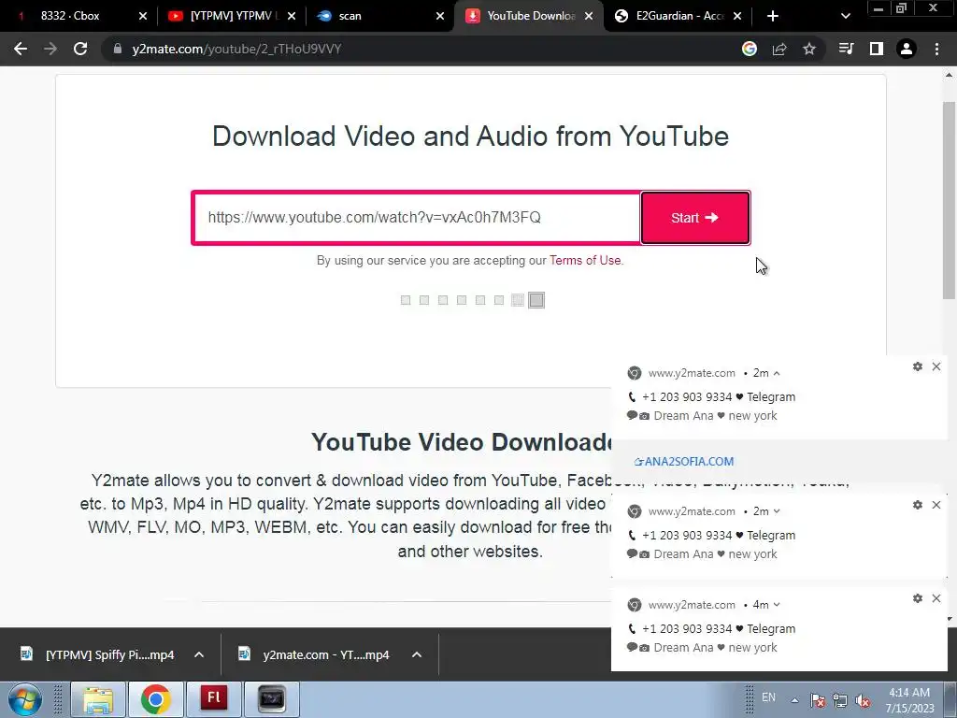Screen dimensions: 957x718
Task: Click the YouTube URL input field
Action: pos(417,218)
